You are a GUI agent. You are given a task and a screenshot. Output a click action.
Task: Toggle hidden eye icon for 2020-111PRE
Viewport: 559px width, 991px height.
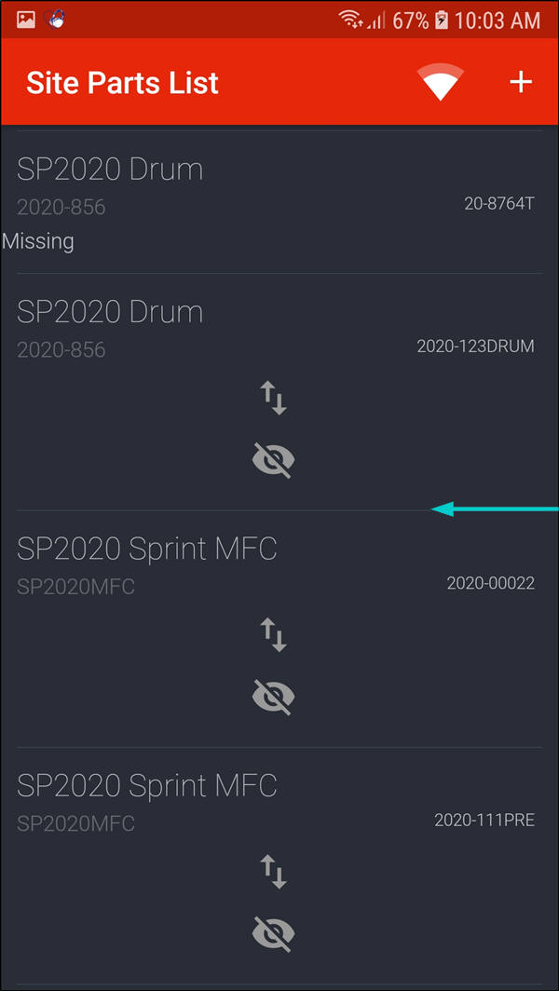coord(273,933)
